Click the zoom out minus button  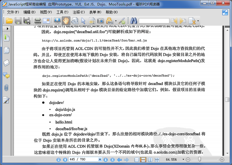tap(188, 160)
